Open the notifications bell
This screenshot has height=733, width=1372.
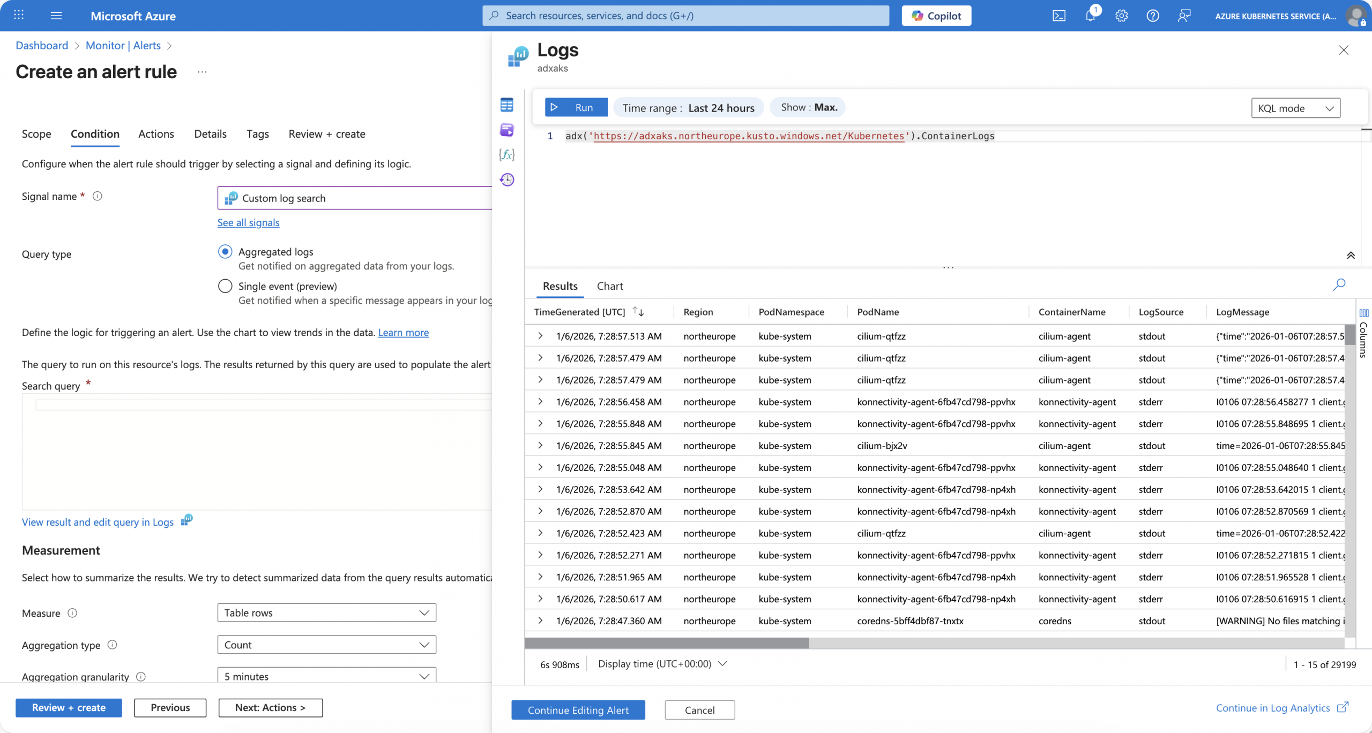point(1090,16)
